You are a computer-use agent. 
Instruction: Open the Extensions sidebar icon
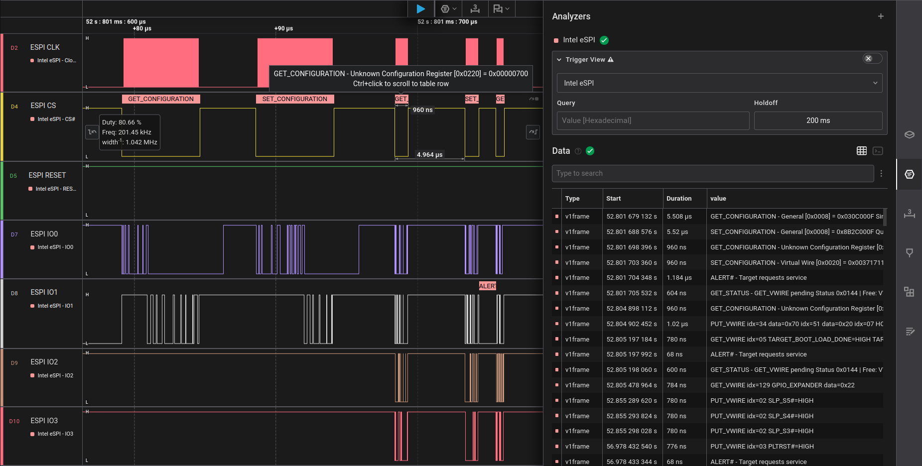tap(910, 292)
